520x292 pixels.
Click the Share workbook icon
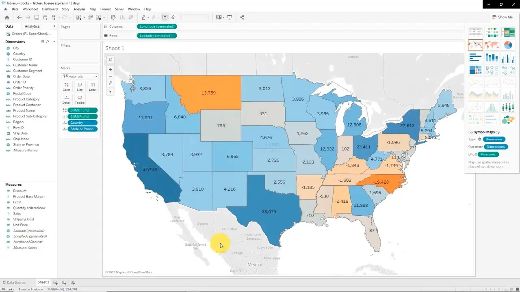pos(242,17)
